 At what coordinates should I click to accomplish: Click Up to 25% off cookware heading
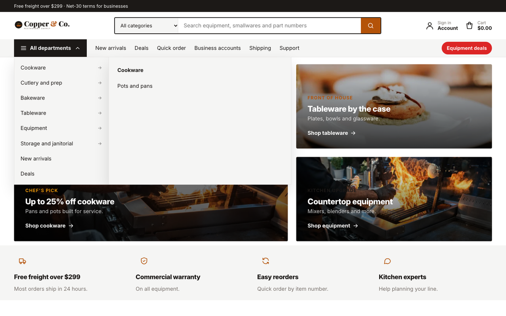tap(70, 202)
